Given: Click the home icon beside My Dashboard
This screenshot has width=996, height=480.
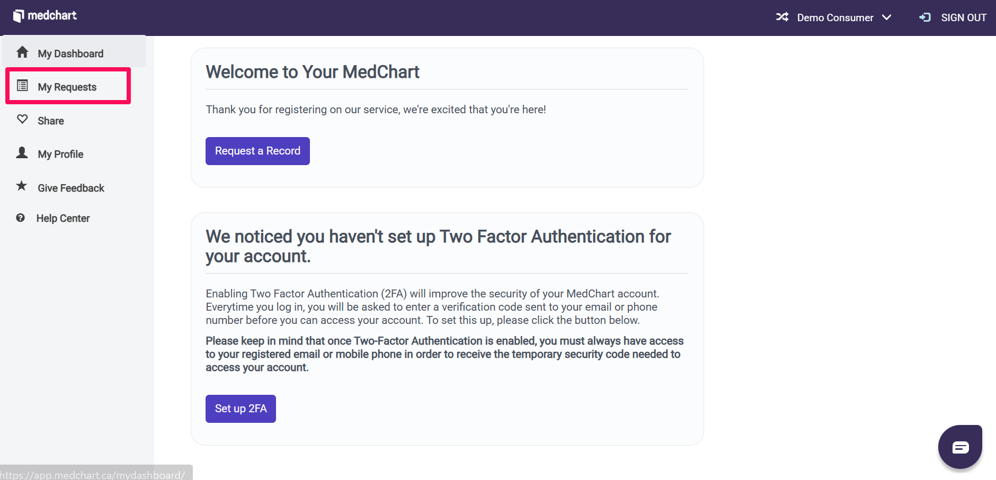Looking at the screenshot, I should 22,52.
